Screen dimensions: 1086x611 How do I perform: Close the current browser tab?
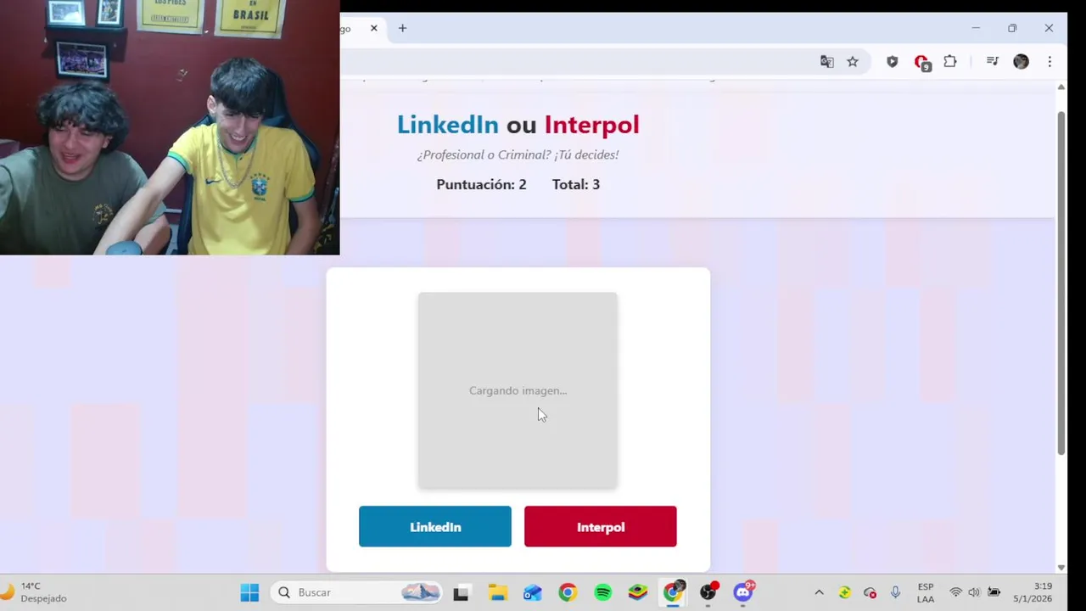pos(373,28)
